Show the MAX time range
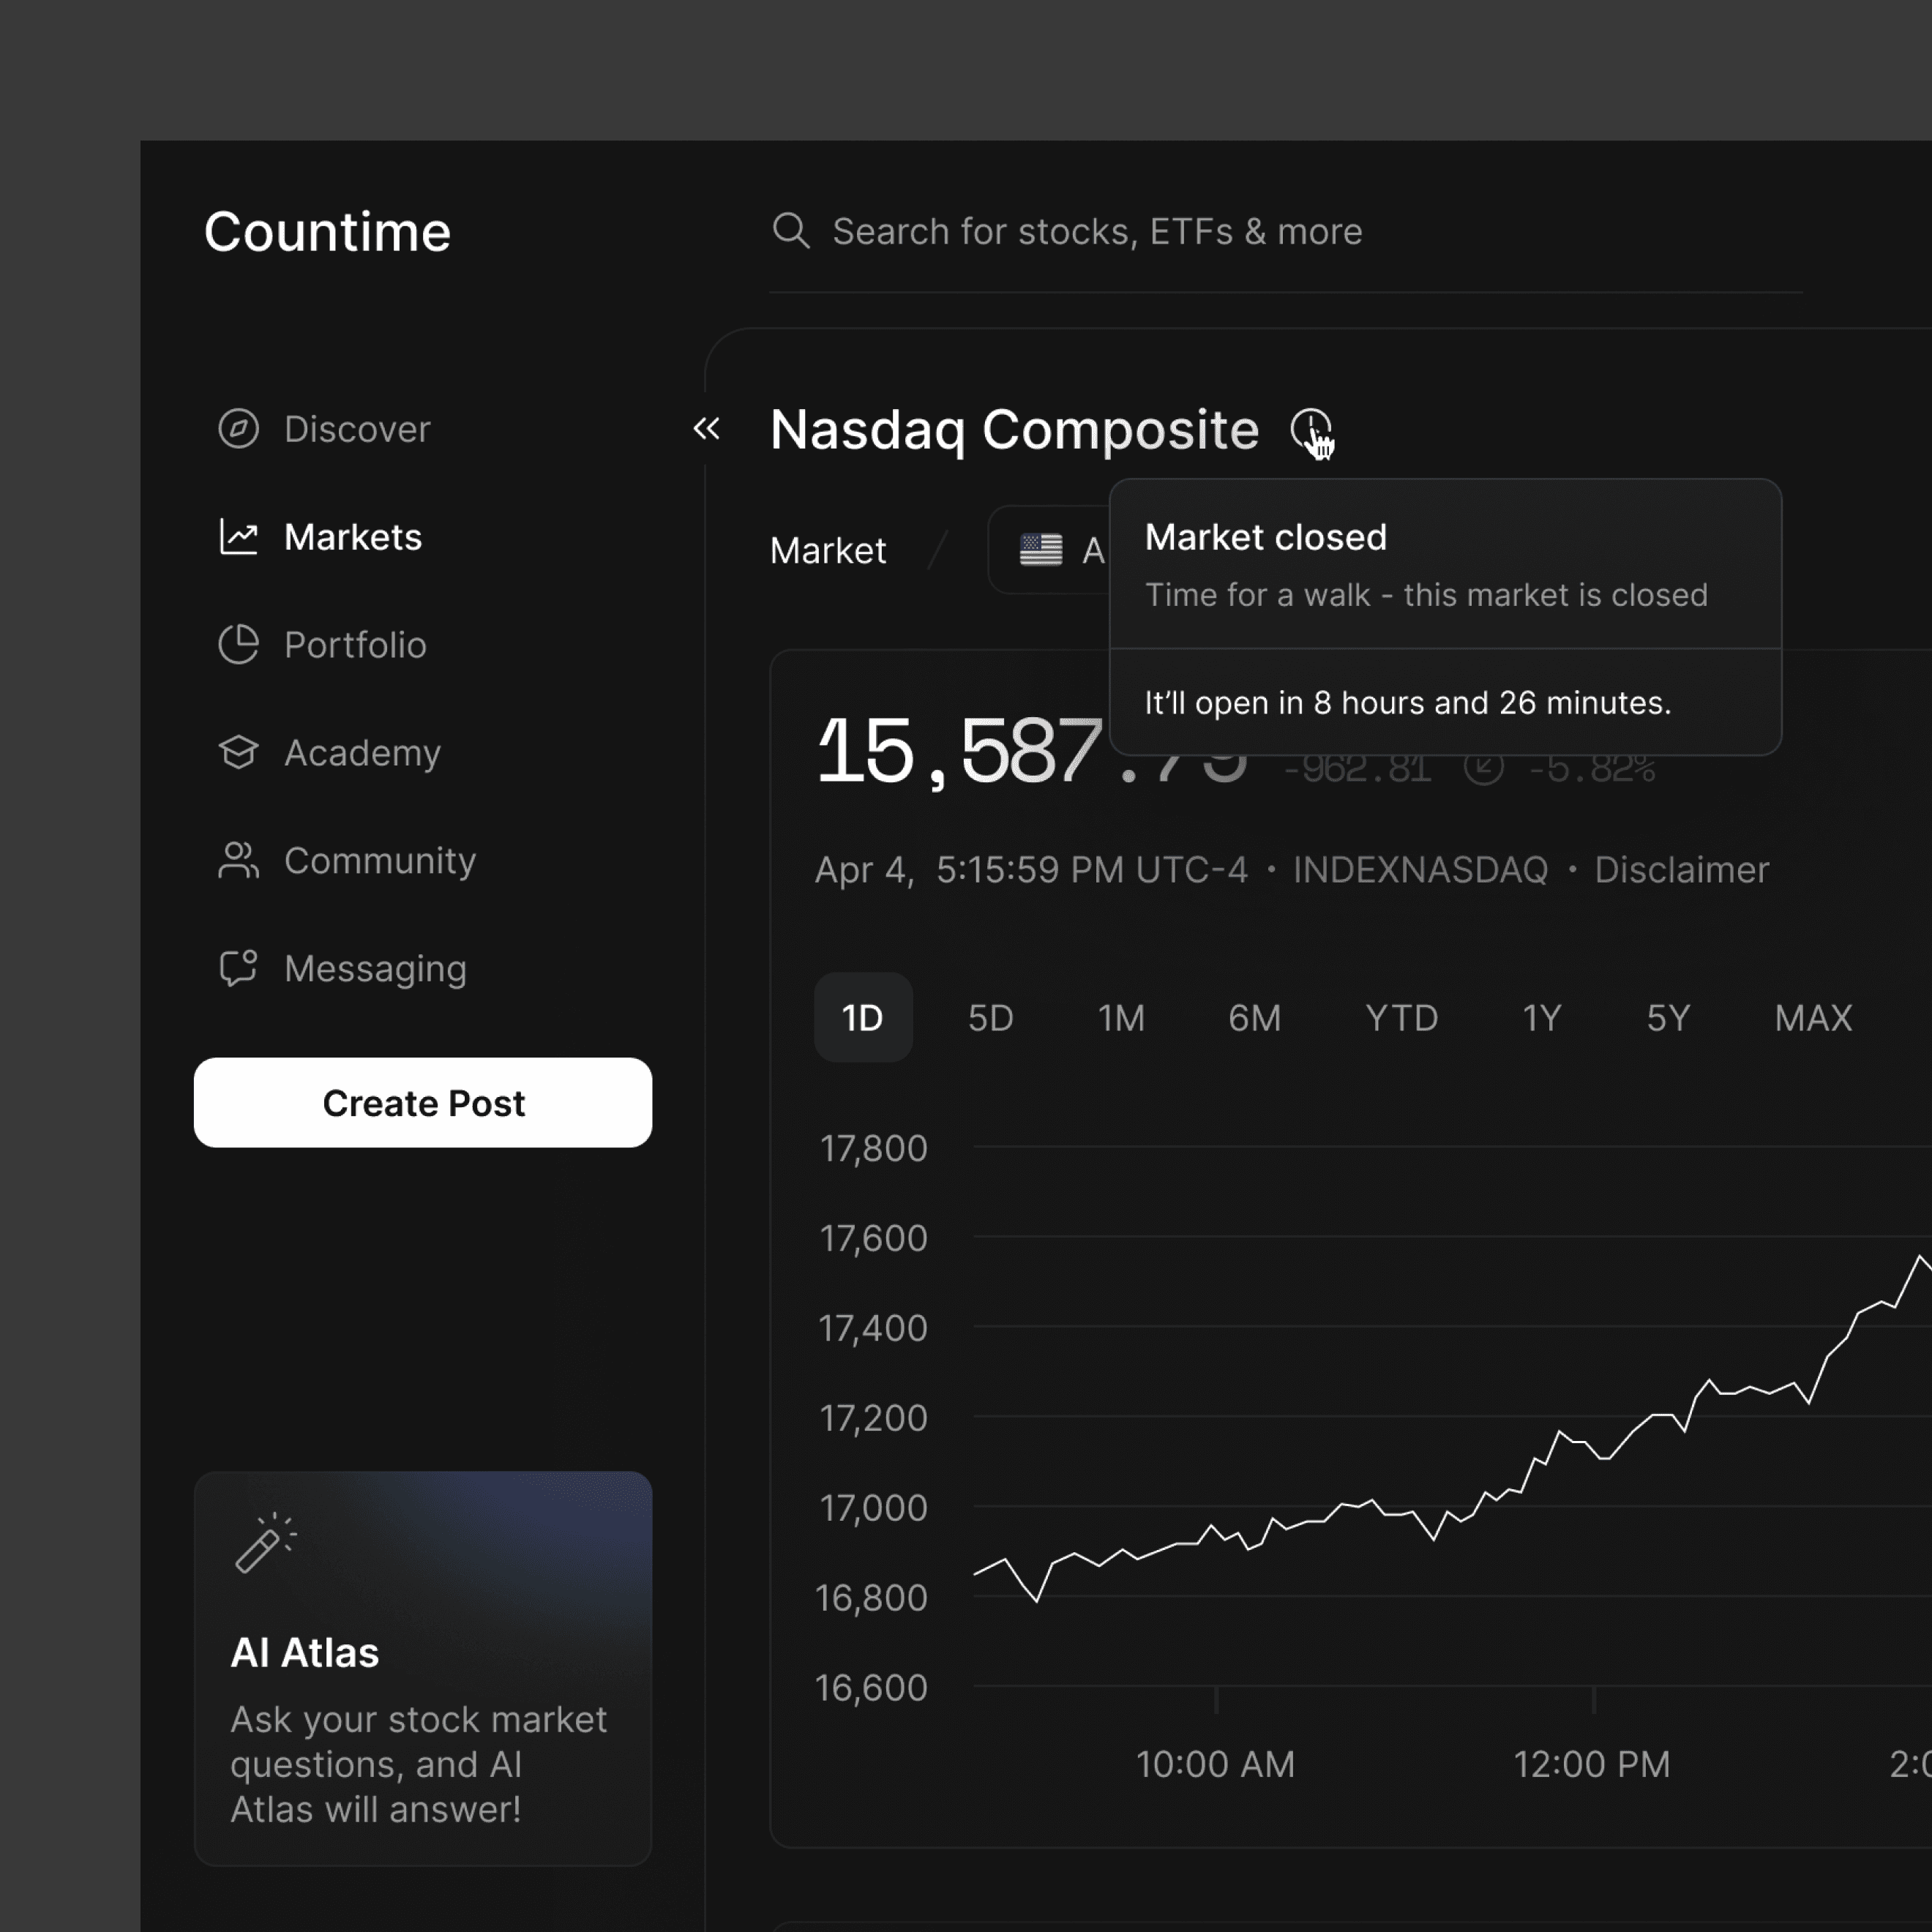This screenshot has height=1932, width=1932. pyautogui.click(x=1812, y=1018)
